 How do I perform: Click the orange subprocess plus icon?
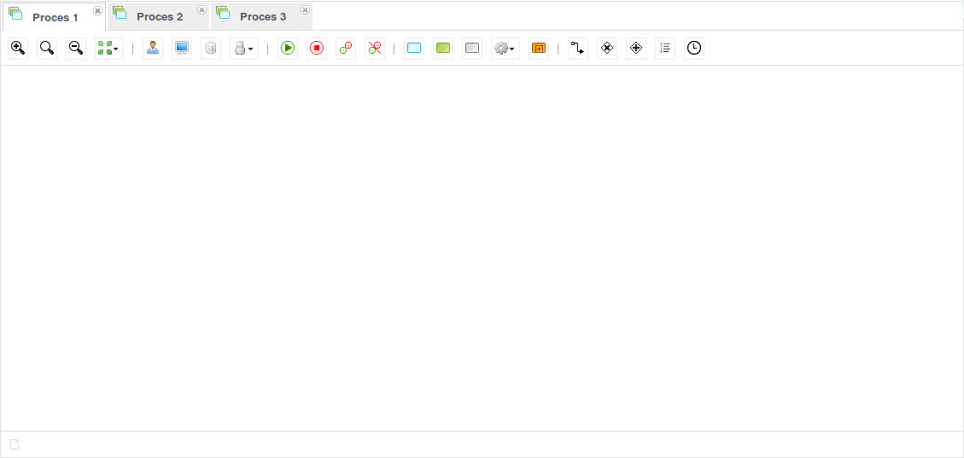click(x=539, y=48)
